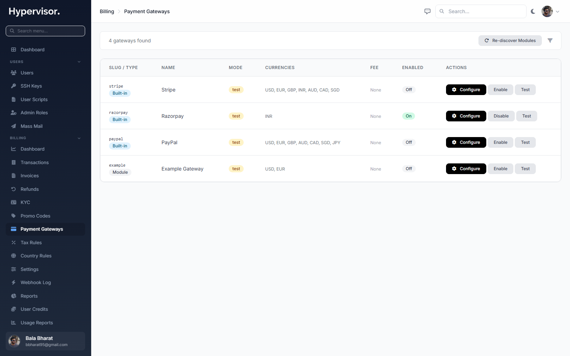Click the Reports pie chart icon
Image resolution: width=570 pixels, height=356 pixels.
click(x=14, y=296)
